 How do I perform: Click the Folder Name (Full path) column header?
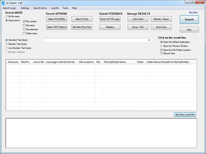point(171,62)
